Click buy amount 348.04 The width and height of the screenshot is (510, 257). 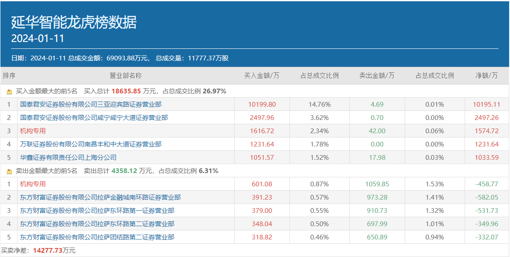coord(262,224)
